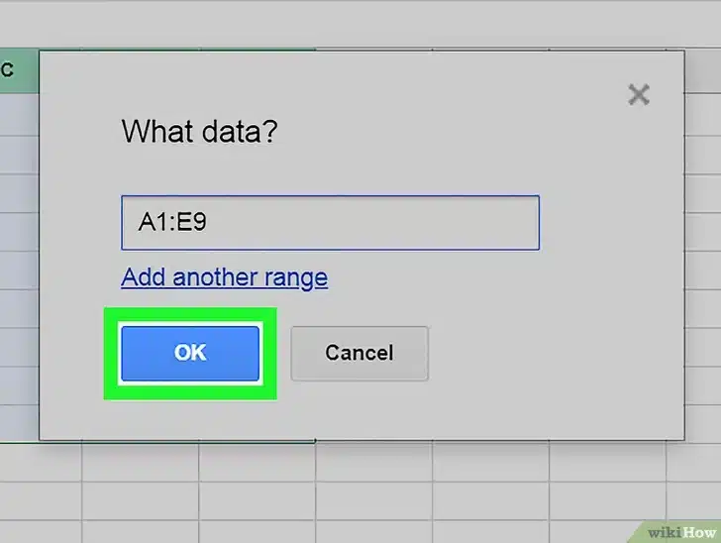This screenshot has height=543, width=721.
Task: Click the wikiHow watermark logo
Action: [679, 529]
